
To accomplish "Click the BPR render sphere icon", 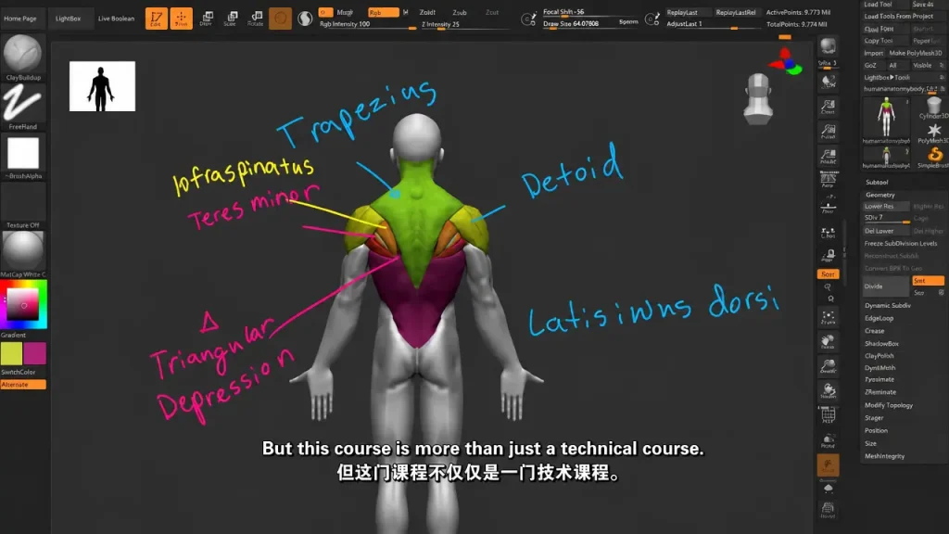I will (x=828, y=46).
